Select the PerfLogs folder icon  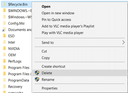(4, 61)
